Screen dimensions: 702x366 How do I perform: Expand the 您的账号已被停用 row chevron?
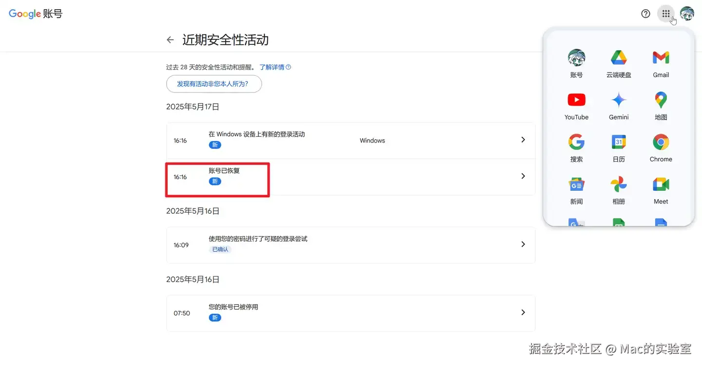click(x=523, y=312)
